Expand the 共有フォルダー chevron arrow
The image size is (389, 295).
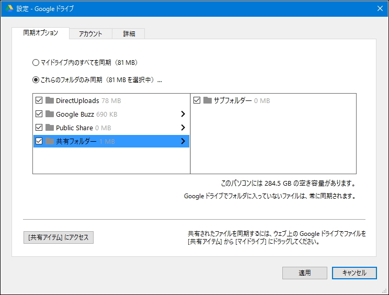[x=183, y=141]
